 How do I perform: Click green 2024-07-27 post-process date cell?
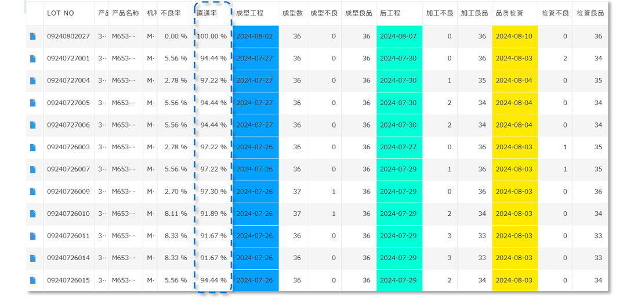[399, 147]
